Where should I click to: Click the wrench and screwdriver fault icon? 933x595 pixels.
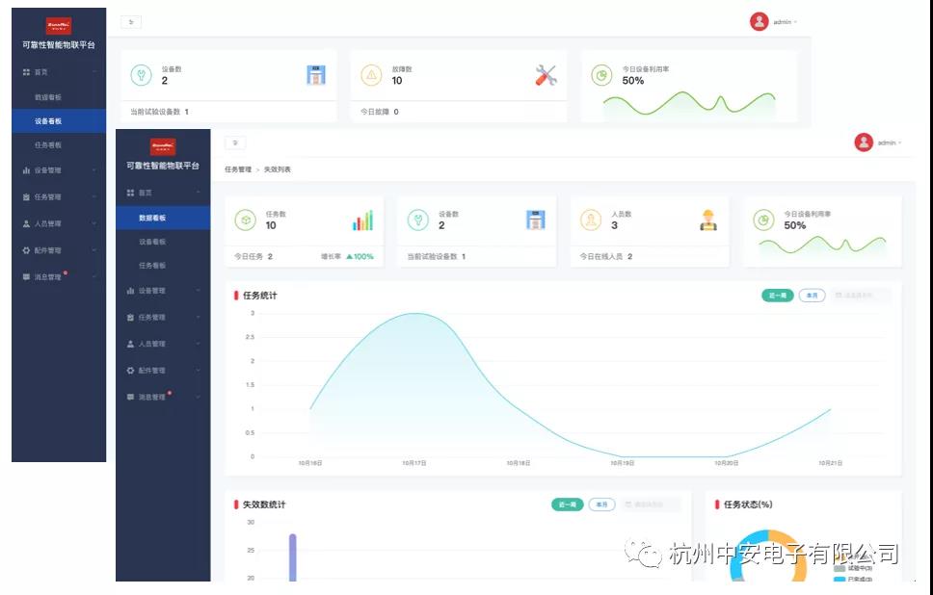pos(546,75)
